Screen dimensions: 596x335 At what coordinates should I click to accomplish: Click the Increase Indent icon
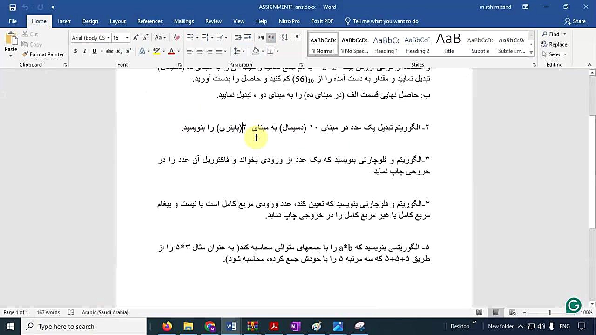248,38
